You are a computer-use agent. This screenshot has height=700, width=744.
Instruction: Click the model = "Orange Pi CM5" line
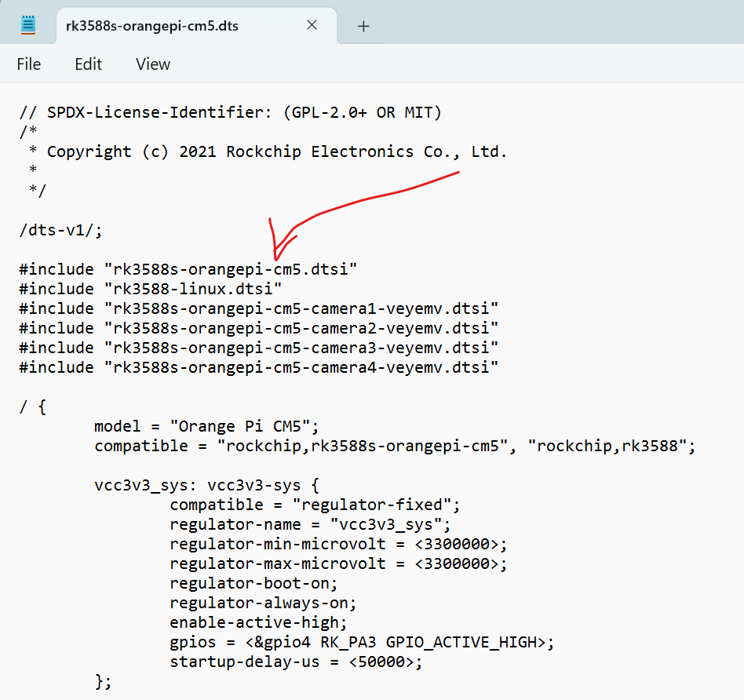coord(206,426)
